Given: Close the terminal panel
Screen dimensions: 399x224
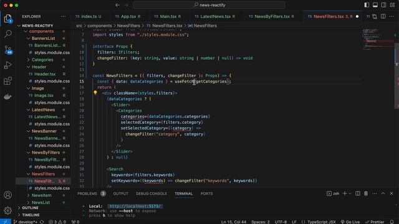Looking at the screenshot, I should click(x=392, y=194).
